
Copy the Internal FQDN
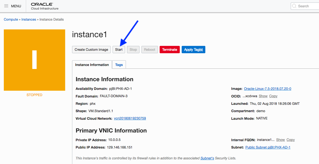290,140
